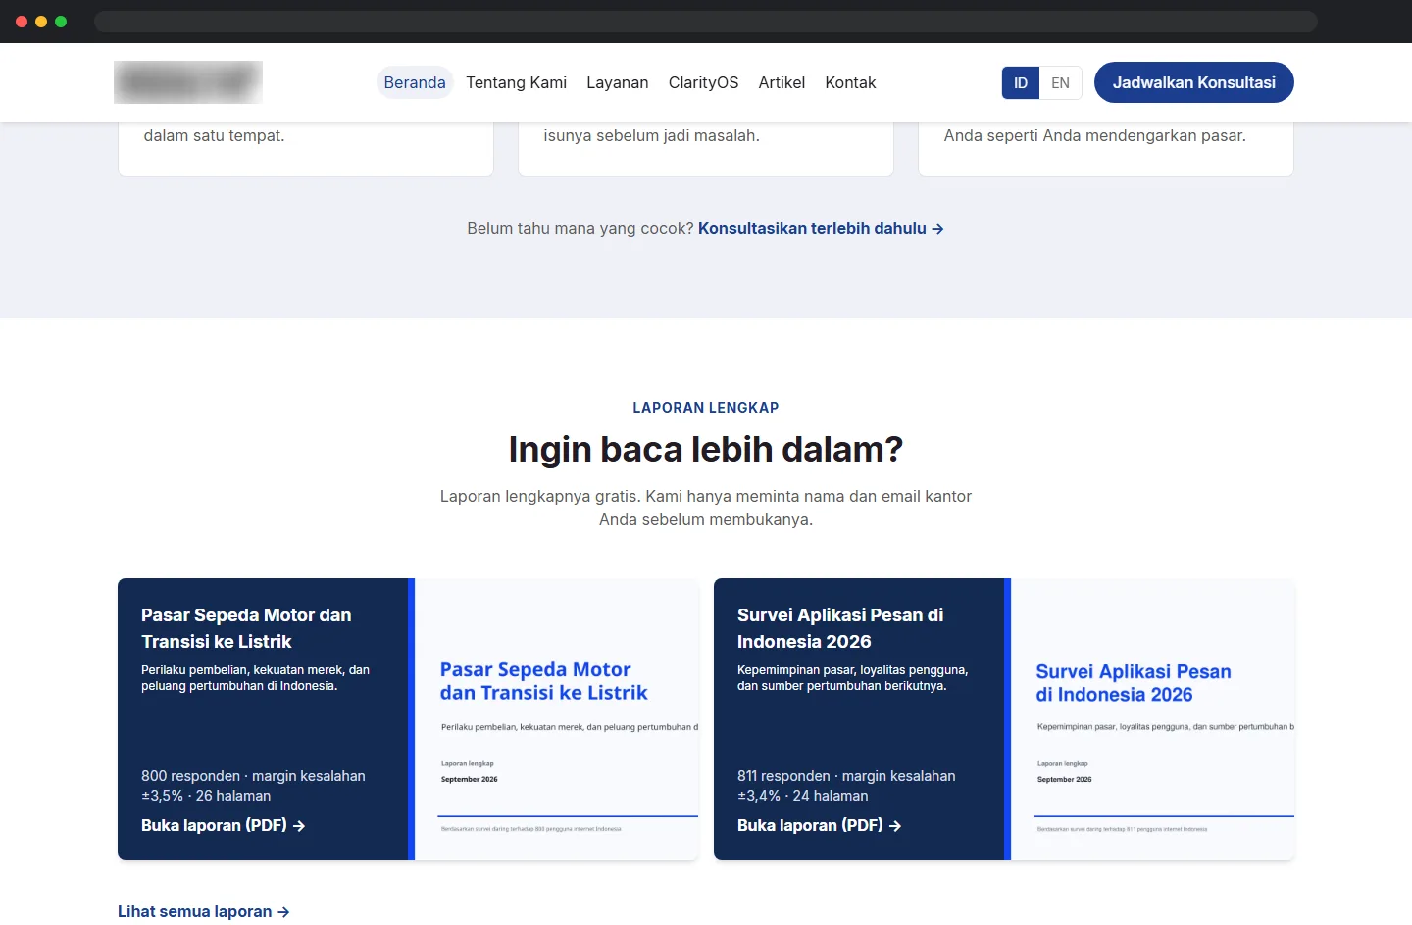
Task: Click the '811 responden' stats text
Action: point(846,786)
